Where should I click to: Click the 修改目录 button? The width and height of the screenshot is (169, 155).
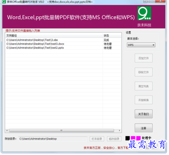pyautogui.click(x=114, y=139)
